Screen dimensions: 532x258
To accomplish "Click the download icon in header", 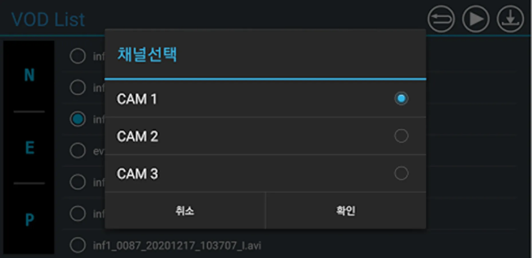I will point(510,19).
